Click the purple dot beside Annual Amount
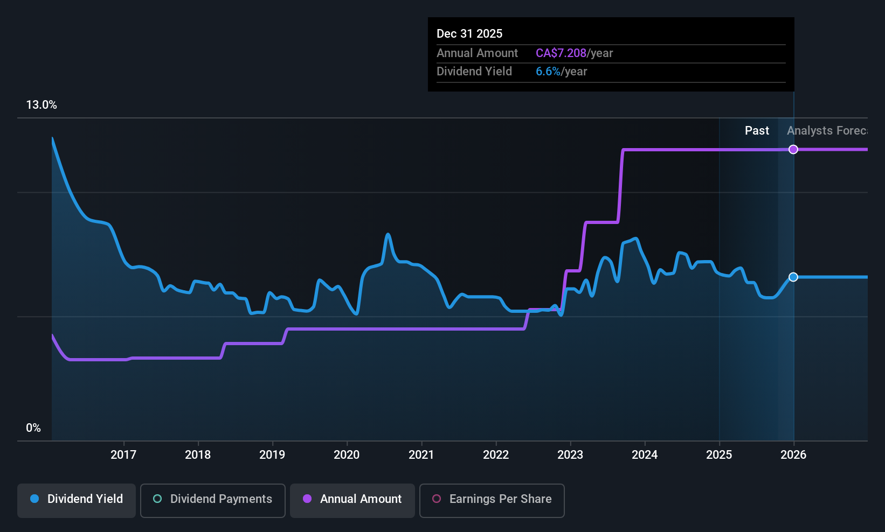 pos(307,499)
